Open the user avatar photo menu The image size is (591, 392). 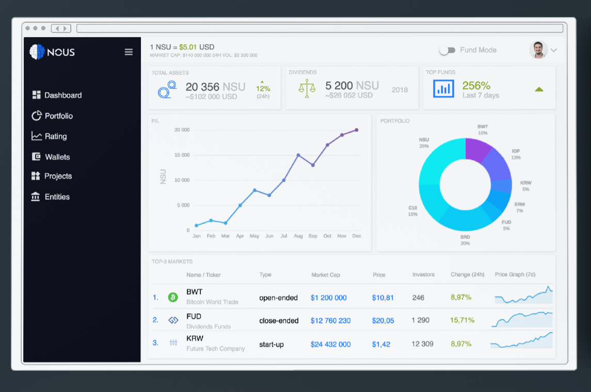coord(538,49)
